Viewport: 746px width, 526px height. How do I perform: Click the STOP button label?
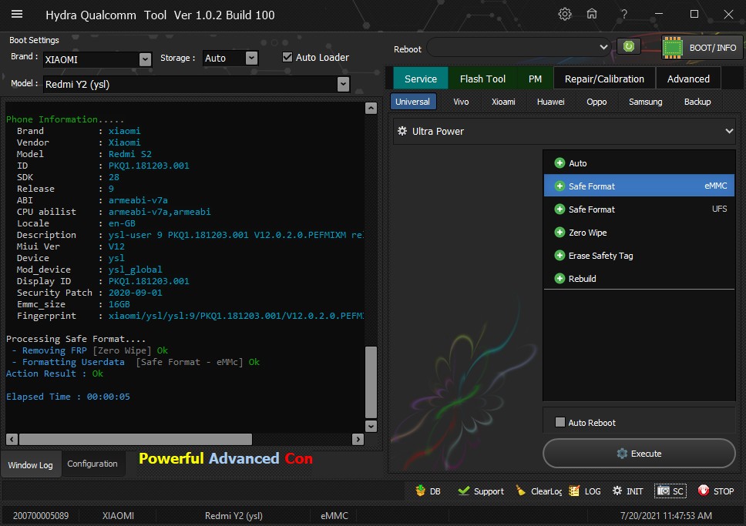click(x=723, y=491)
